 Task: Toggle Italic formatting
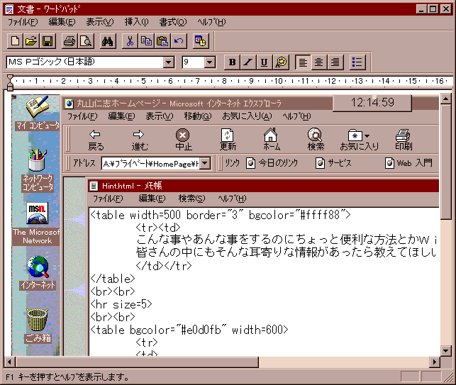[248, 62]
